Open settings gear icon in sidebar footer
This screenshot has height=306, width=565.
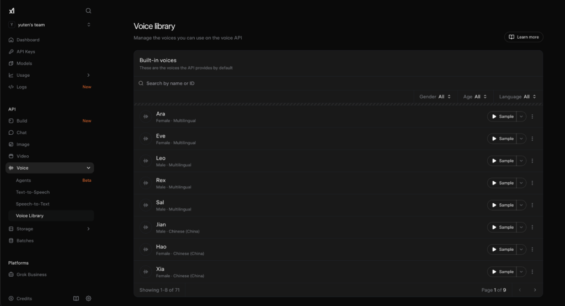point(88,298)
